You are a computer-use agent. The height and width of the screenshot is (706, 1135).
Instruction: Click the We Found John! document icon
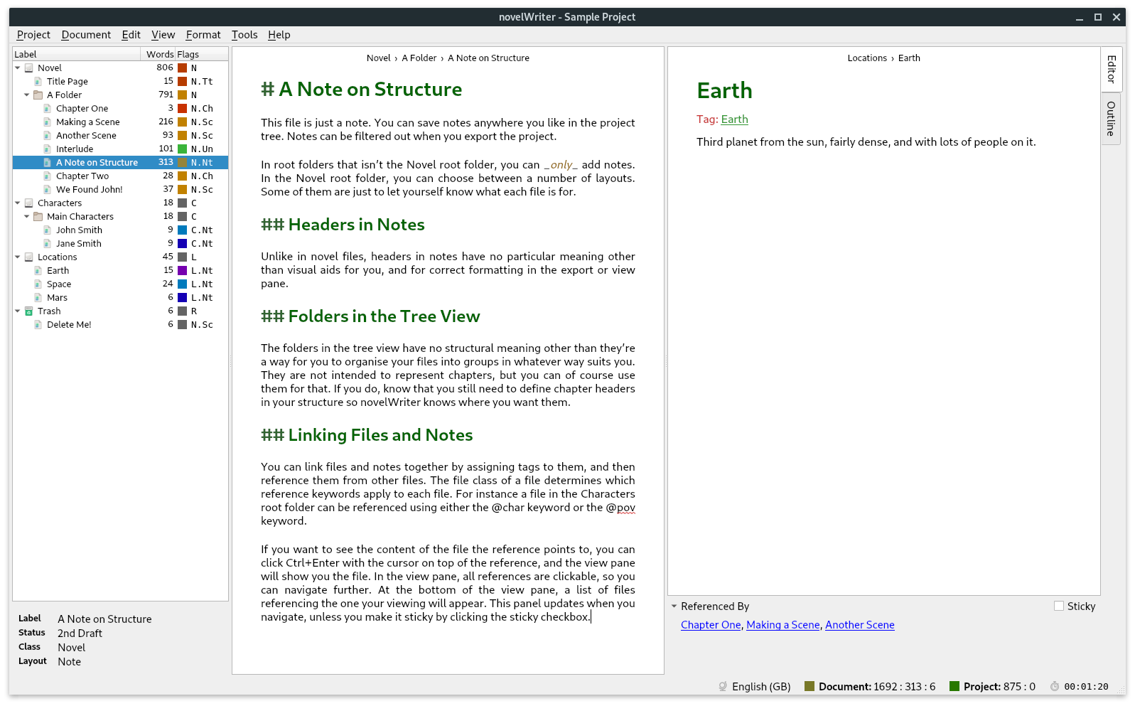[x=48, y=190]
